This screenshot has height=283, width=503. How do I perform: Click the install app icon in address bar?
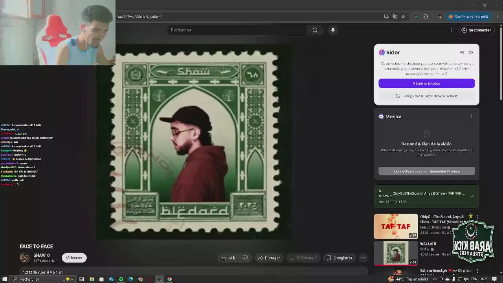386,17
